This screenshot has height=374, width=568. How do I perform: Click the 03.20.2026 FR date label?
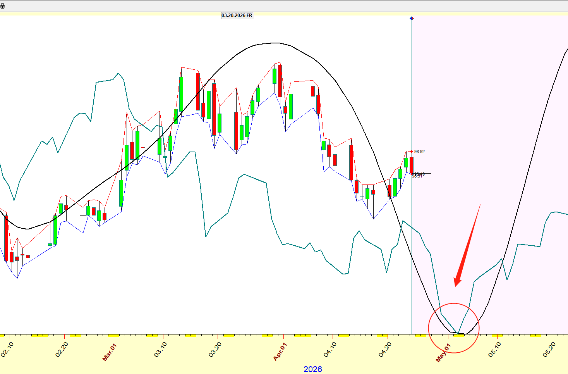[x=237, y=16]
